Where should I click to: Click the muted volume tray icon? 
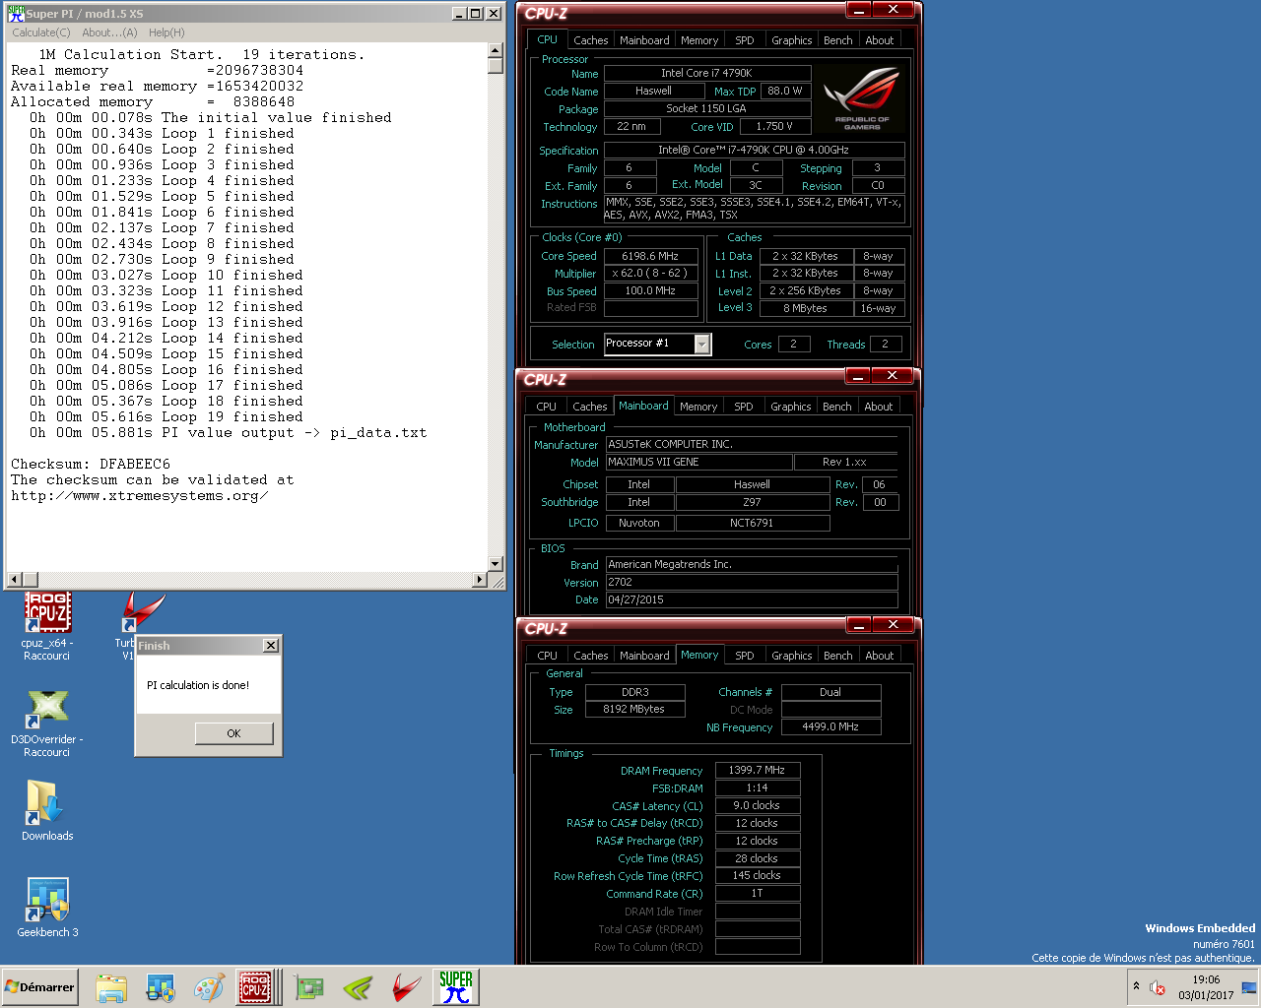tap(1158, 987)
